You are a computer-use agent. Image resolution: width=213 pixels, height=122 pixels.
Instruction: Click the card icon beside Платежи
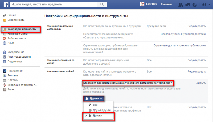(5, 80)
